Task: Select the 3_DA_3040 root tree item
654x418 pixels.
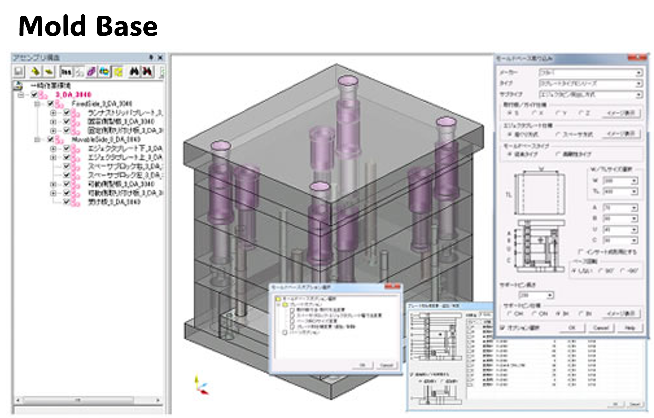Action: pyautogui.click(x=73, y=95)
